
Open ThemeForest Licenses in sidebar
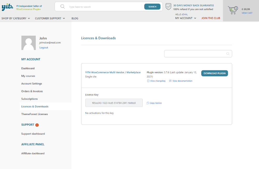tap(34, 114)
